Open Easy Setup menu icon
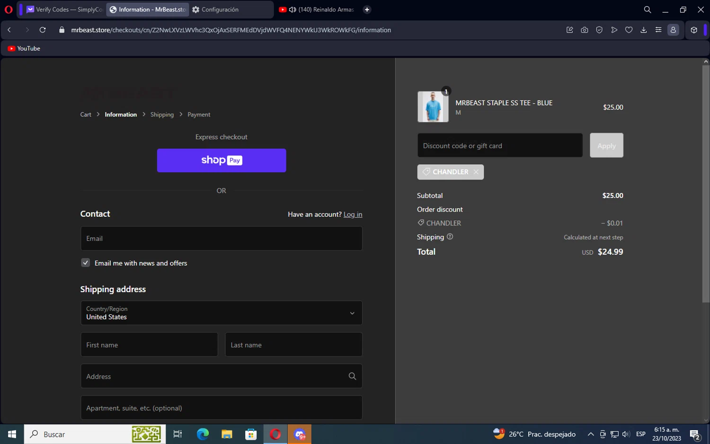Viewport: 710px width, 444px height. pyautogui.click(x=658, y=30)
